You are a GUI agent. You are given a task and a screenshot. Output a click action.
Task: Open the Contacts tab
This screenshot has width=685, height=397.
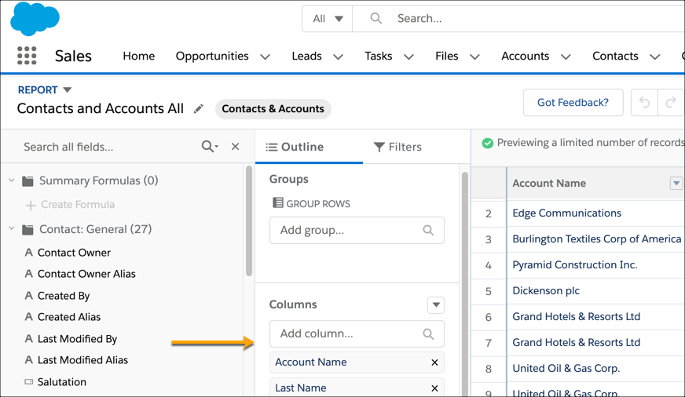615,56
